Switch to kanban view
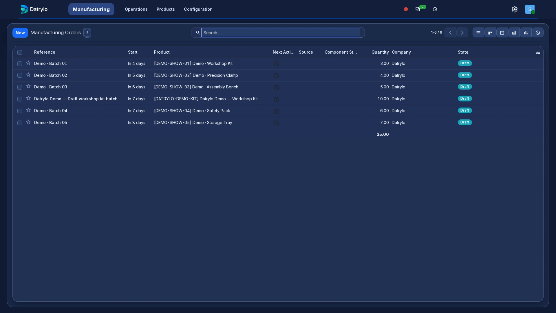 (490, 33)
